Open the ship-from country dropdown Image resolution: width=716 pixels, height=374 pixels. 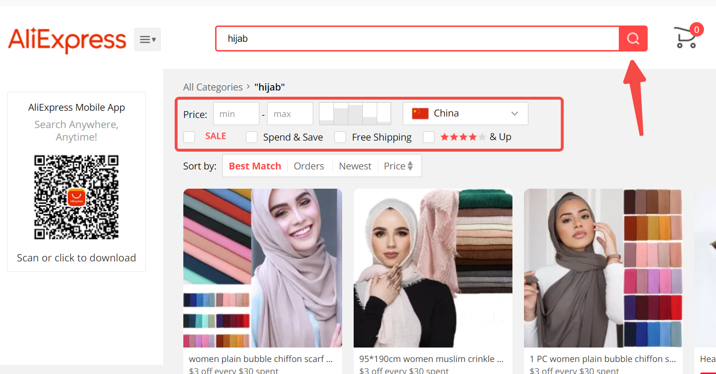click(465, 113)
